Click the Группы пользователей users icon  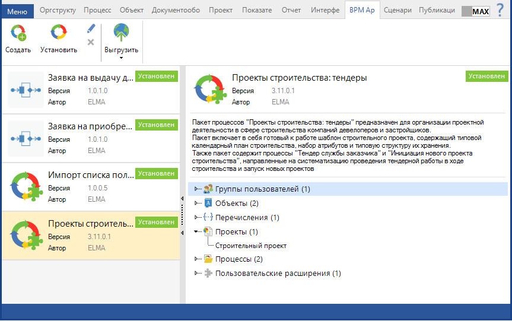click(x=208, y=189)
